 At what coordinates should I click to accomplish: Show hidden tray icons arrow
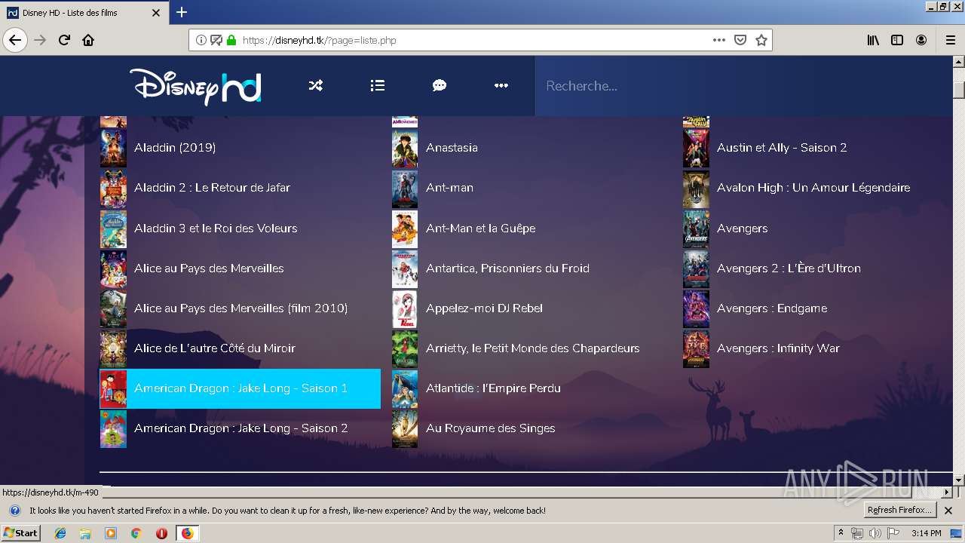pyautogui.click(x=841, y=533)
